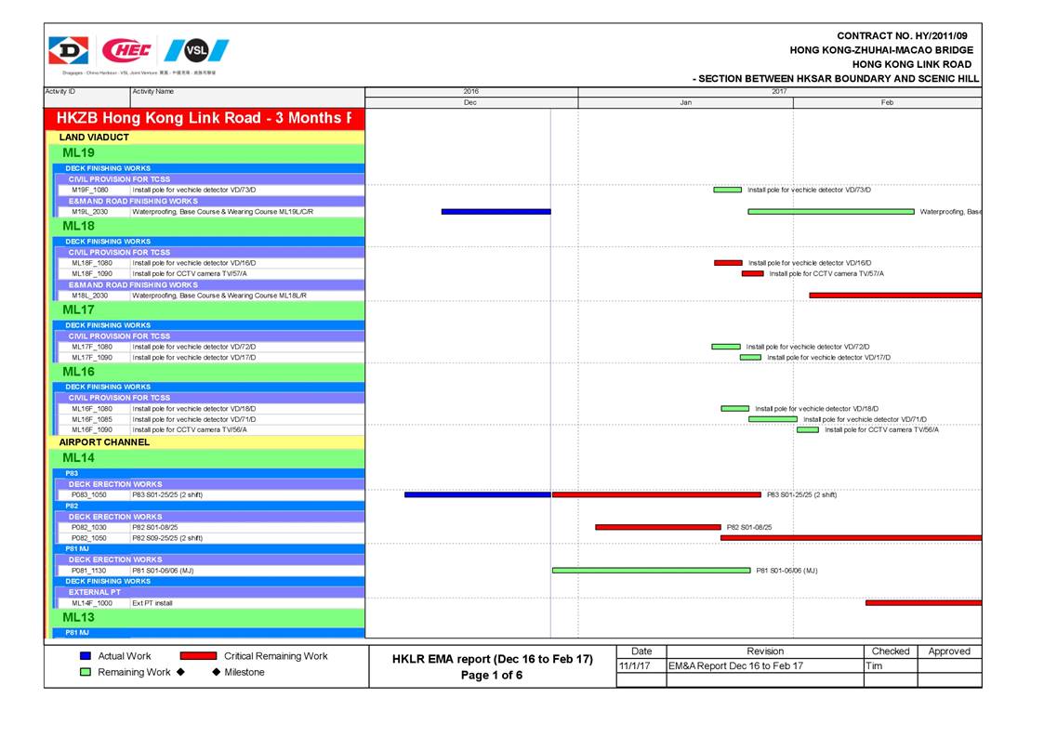Select the P83 subgroup row
Image resolution: width=1044 pixels, height=737 pixels.
click(208, 473)
